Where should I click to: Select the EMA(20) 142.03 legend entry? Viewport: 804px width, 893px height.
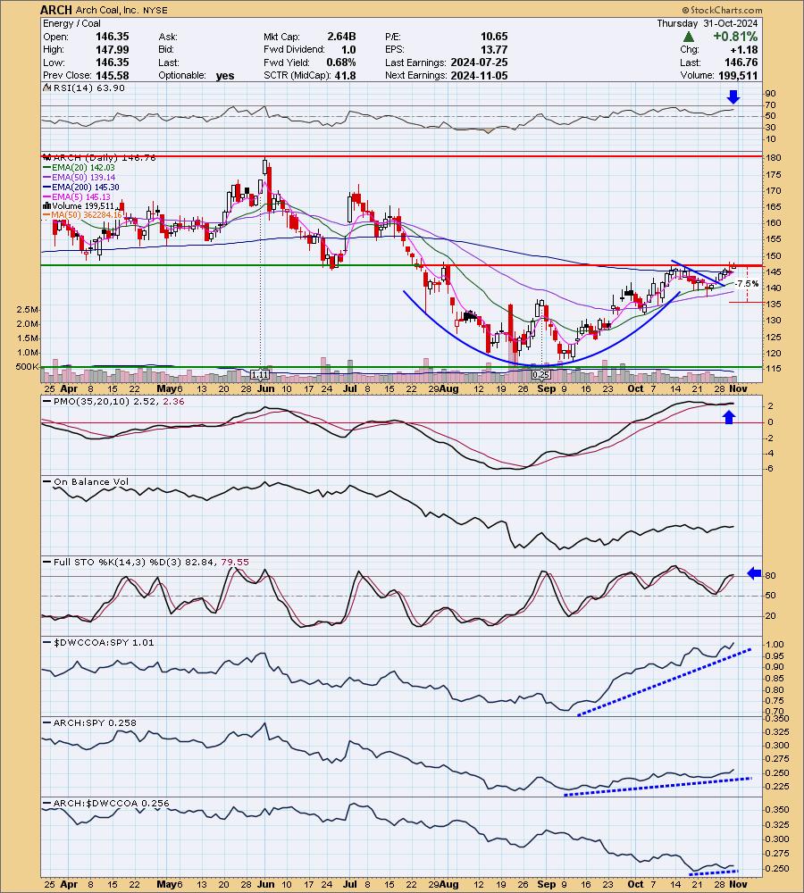pyautogui.click(x=83, y=168)
